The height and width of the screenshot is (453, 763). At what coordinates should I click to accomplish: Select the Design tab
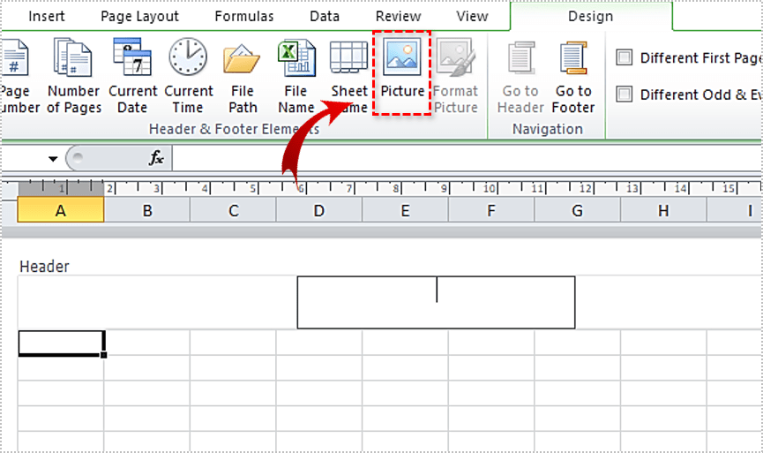coord(590,17)
